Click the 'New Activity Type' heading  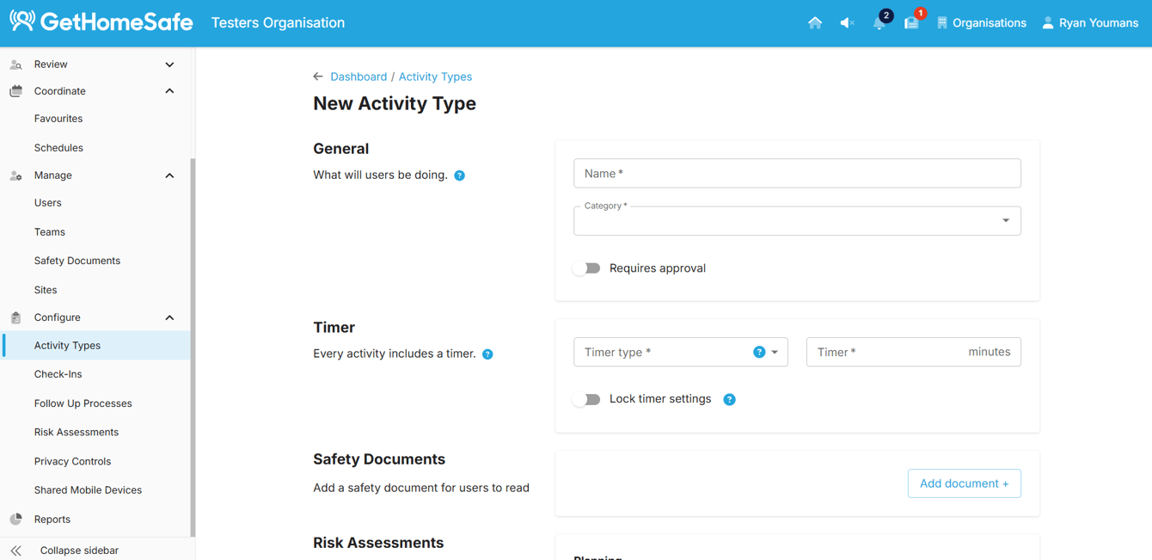pos(395,103)
